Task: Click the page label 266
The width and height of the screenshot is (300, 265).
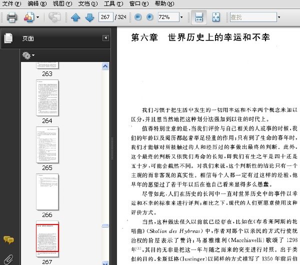Action: [47, 215]
